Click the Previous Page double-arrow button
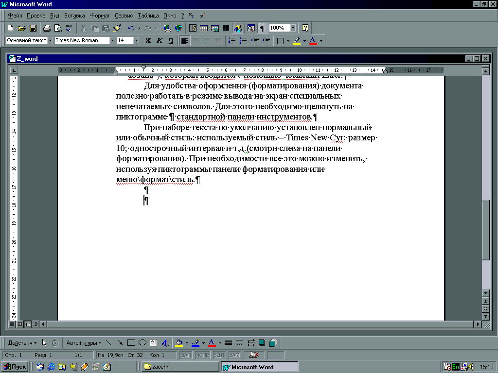 485,301
